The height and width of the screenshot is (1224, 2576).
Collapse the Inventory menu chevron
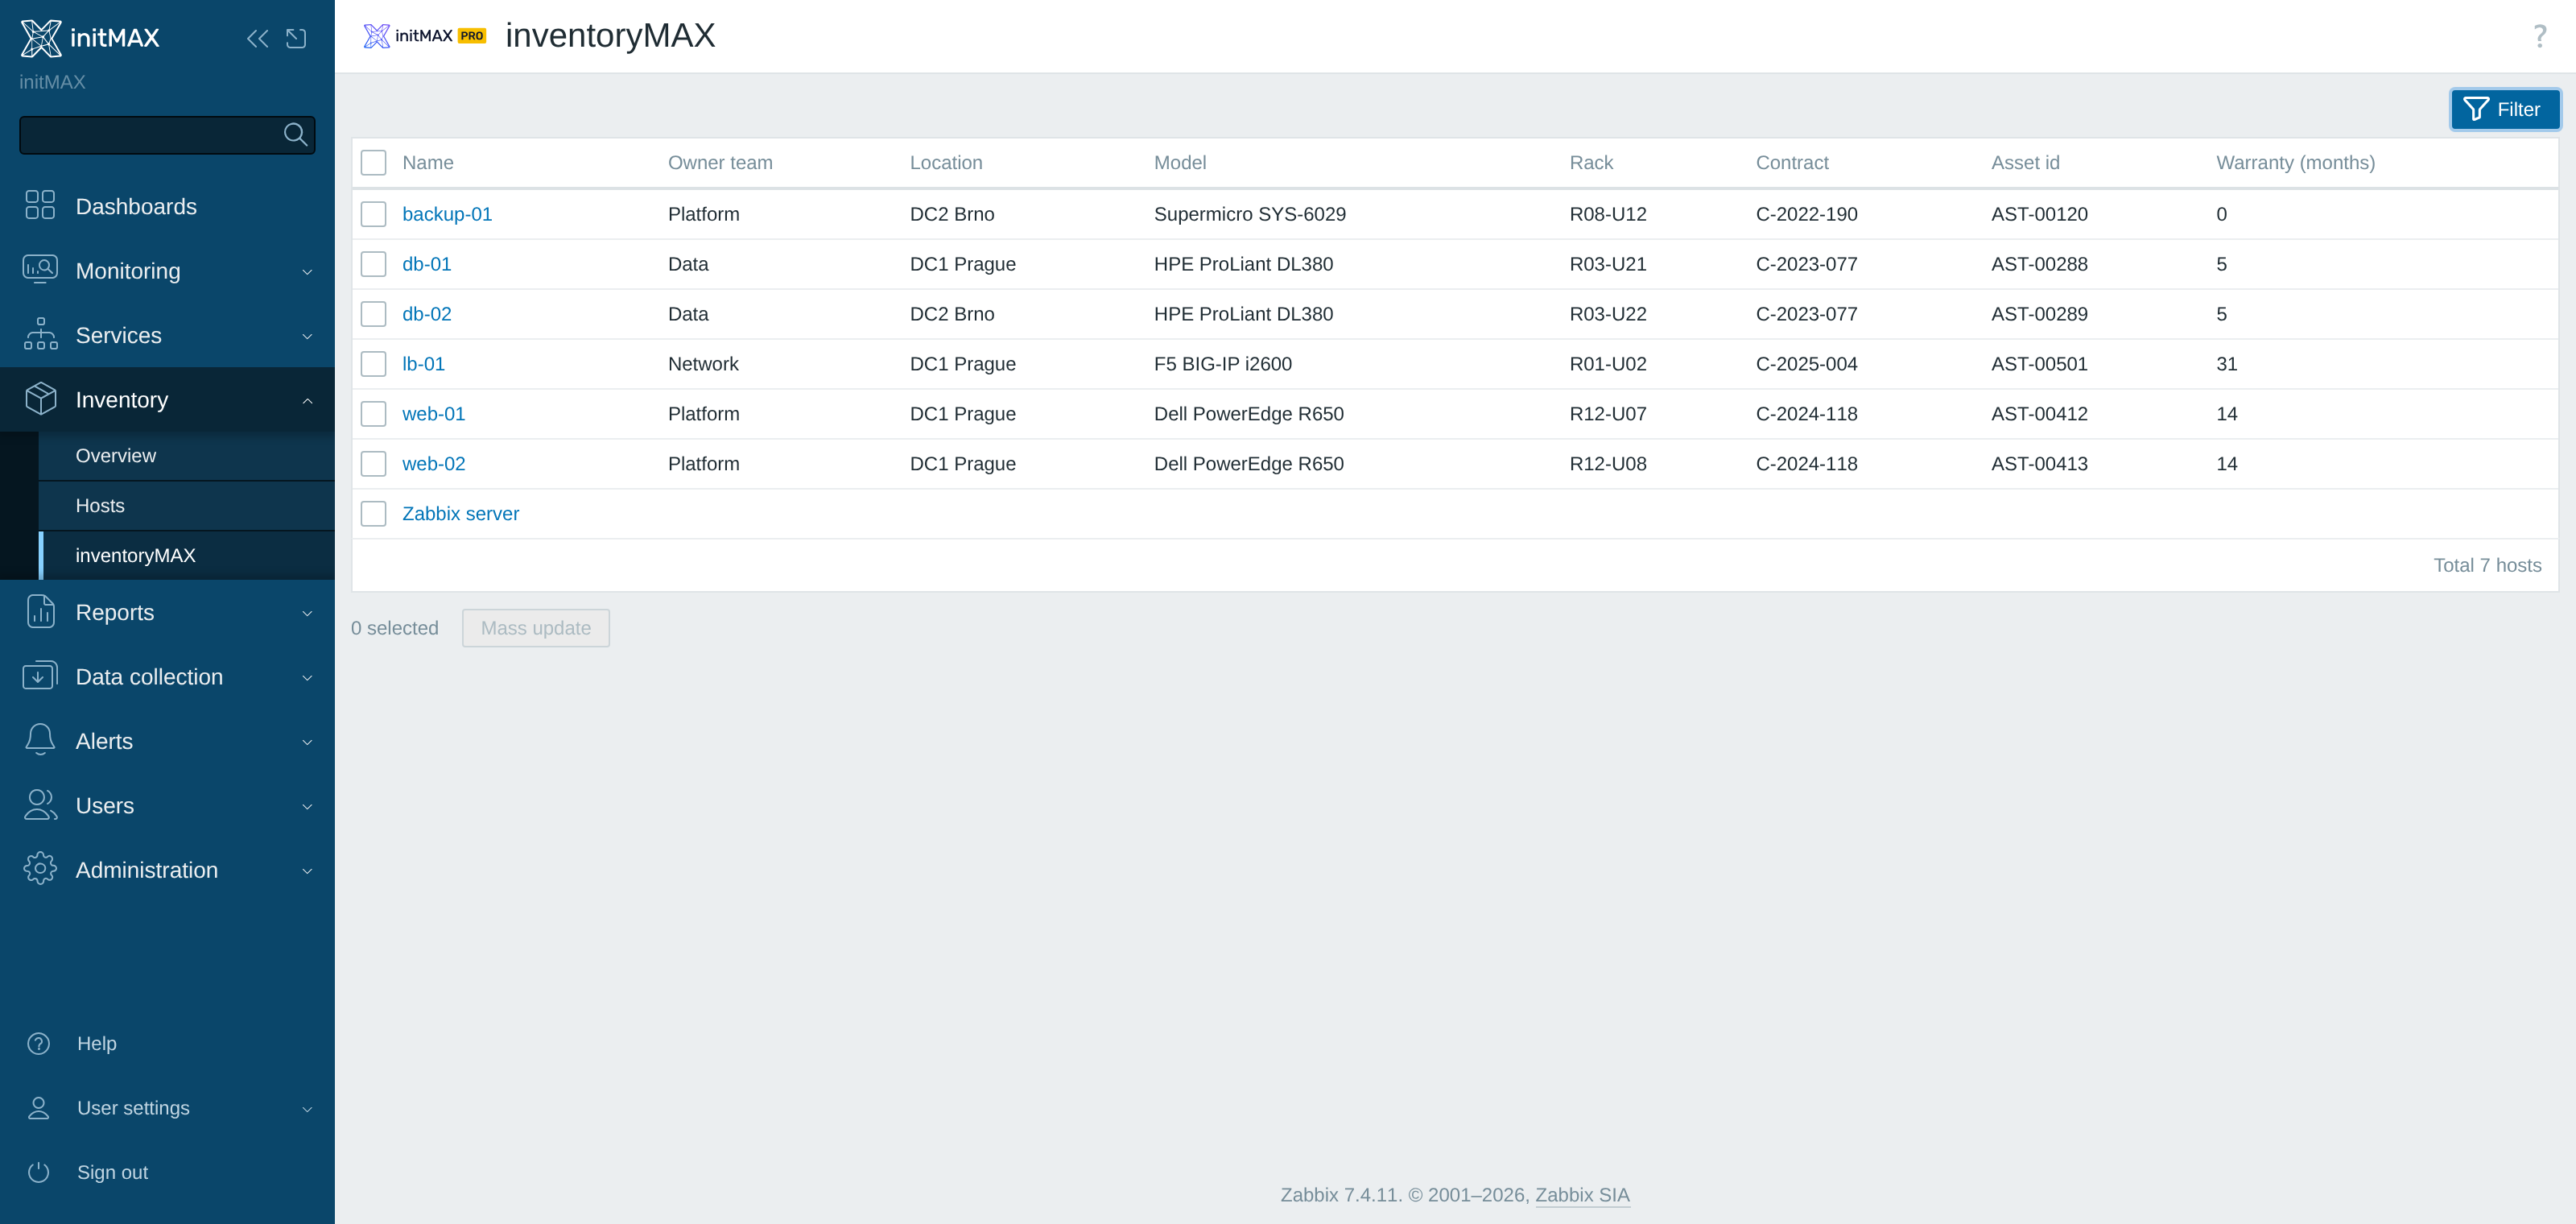[x=307, y=400]
